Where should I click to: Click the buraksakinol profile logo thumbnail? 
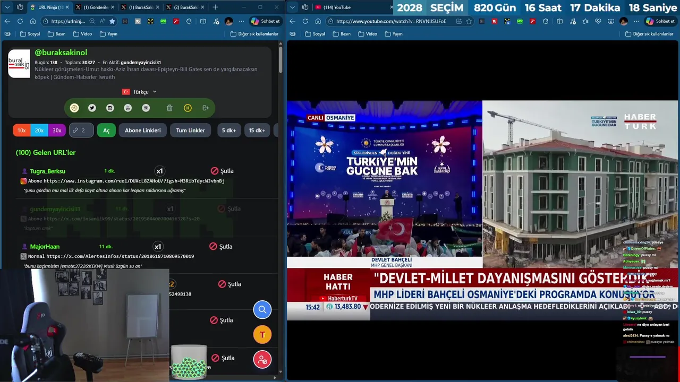[19, 64]
